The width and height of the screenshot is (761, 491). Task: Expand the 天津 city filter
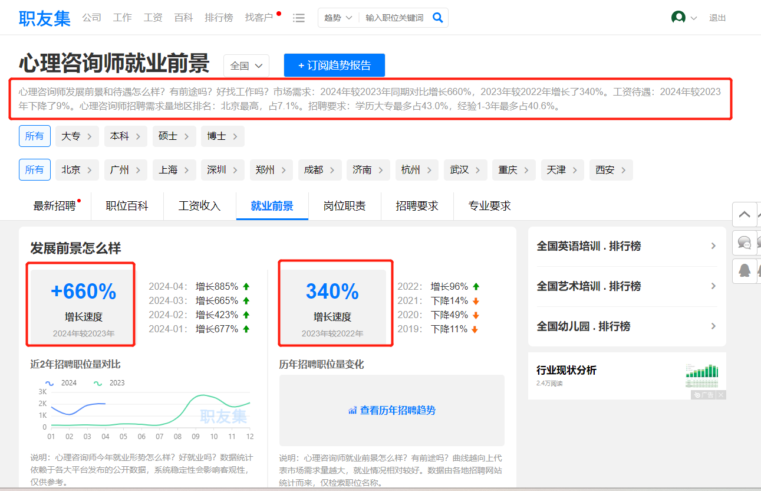point(562,170)
